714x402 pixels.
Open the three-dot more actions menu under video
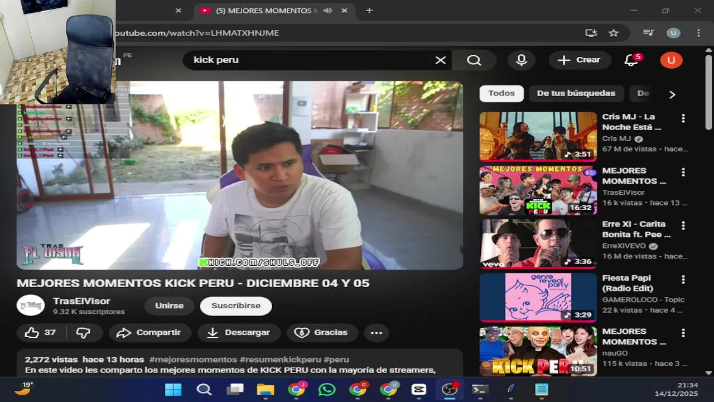pos(377,332)
